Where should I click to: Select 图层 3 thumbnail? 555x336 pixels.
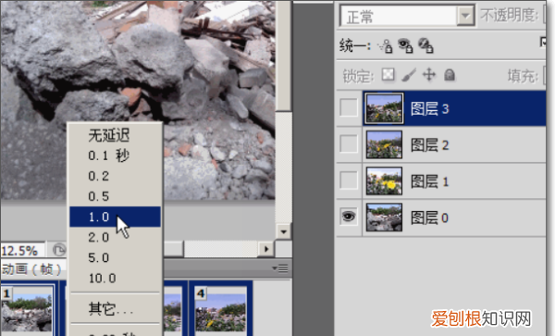click(x=384, y=108)
